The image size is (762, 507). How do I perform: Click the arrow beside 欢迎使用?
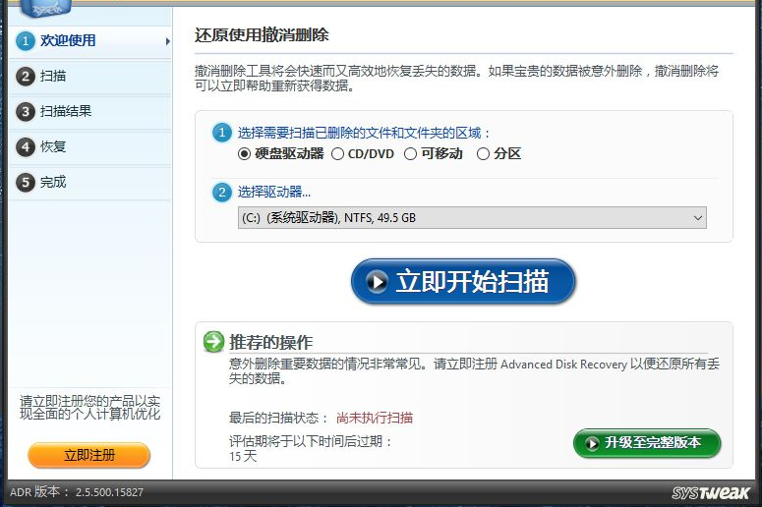[168, 41]
